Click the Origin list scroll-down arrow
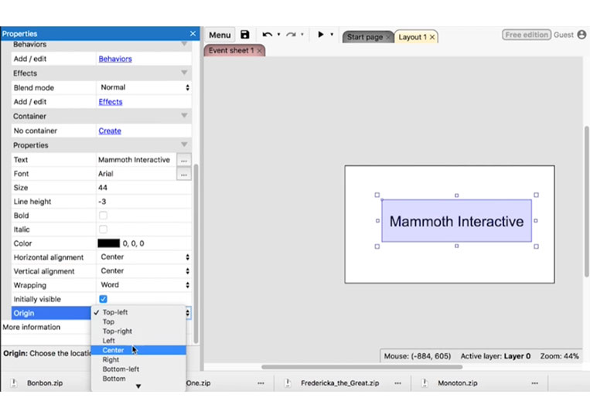This screenshot has height=418, width=590. click(x=138, y=386)
